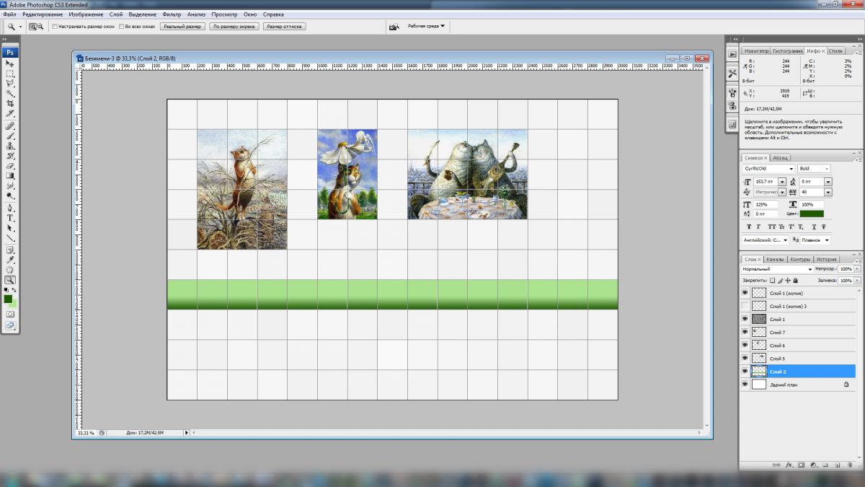Toggle visibility of Слой 1 (копия)
865x487 pixels.
click(745, 293)
